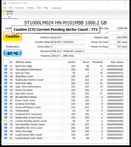Click the CrystalDiskInfo app icon in title bar
131x147 pixels.
click(x=4, y=3)
